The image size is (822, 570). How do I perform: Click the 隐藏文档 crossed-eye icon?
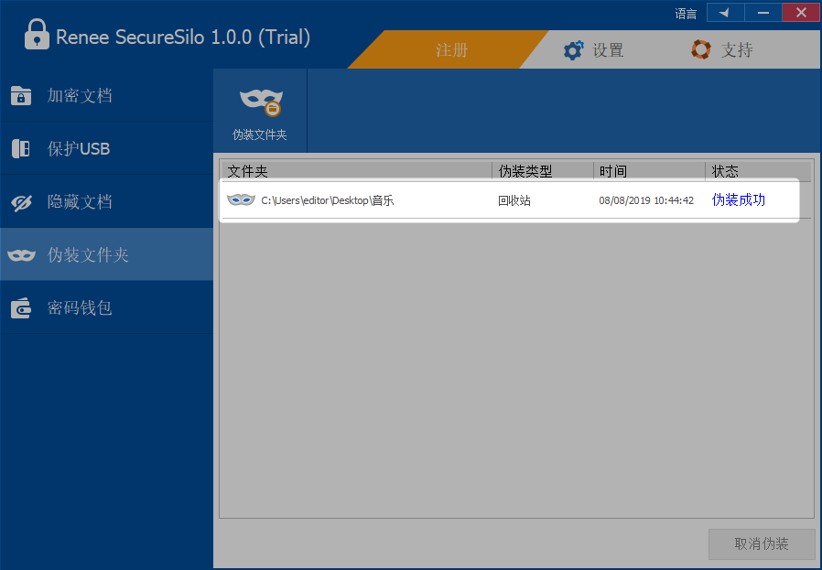coord(21,202)
